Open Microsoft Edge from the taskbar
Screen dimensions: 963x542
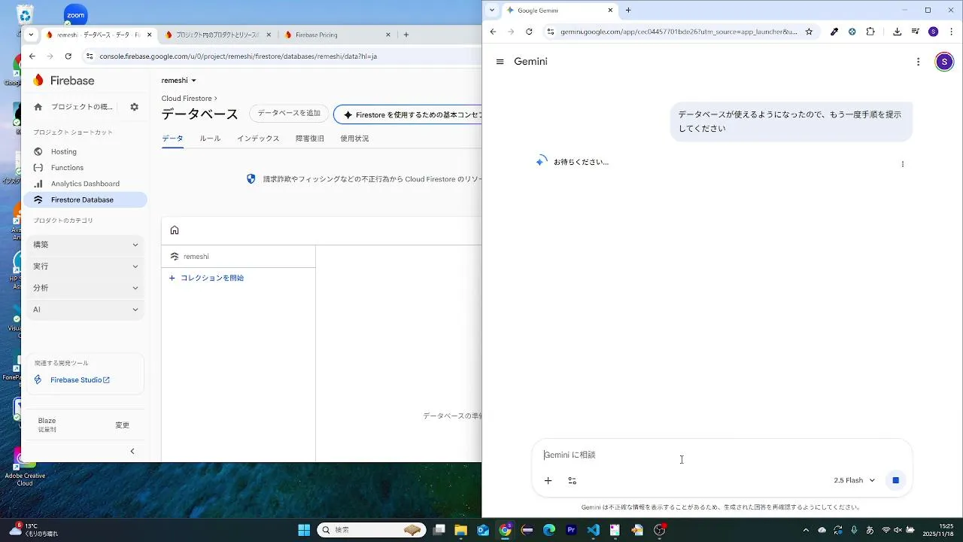pyautogui.click(x=549, y=530)
